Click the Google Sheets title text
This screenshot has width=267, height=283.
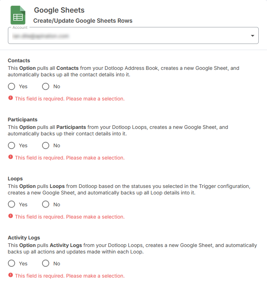pos(59,10)
